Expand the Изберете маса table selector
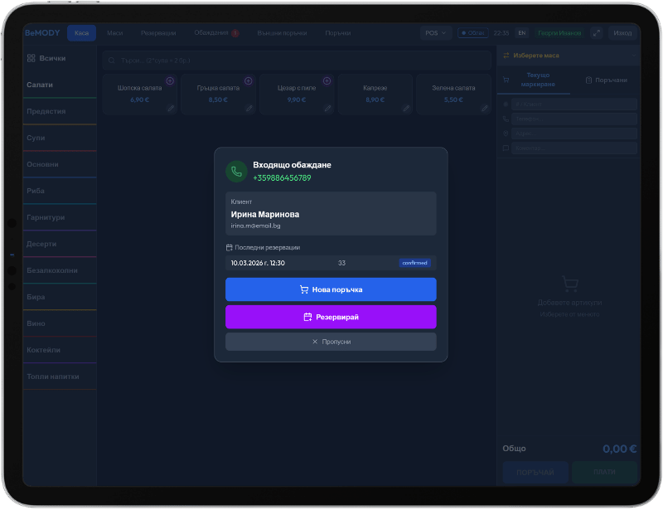 pyautogui.click(x=569, y=56)
